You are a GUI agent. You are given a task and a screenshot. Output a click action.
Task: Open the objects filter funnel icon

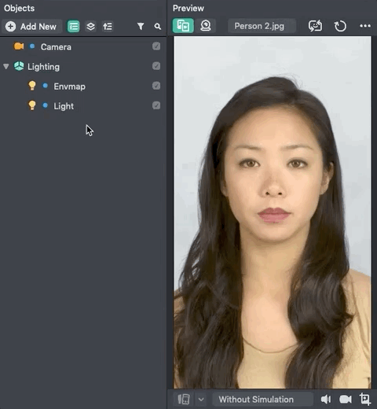point(141,26)
